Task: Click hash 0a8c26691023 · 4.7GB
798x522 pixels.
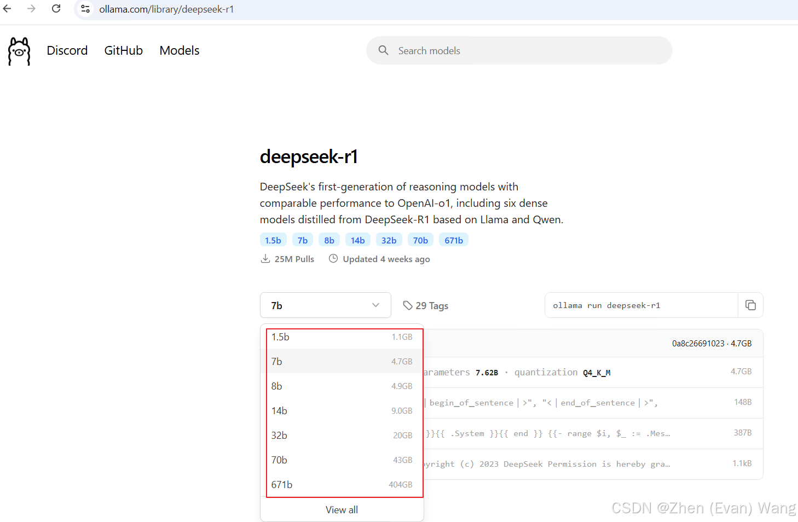Action: tap(712, 344)
